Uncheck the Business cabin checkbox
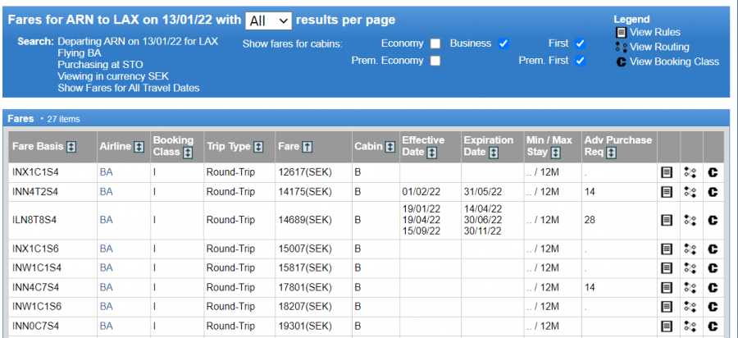The height and width of the screenshot is (338, 738). point(503,43)
